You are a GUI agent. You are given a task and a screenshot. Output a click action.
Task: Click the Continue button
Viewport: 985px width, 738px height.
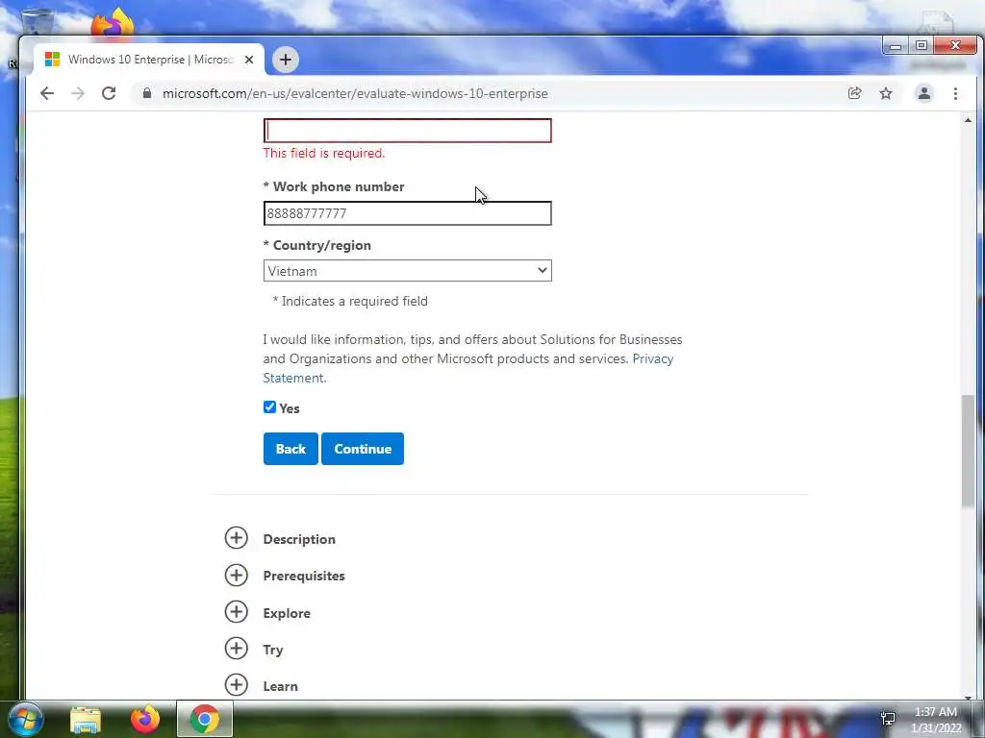(x=363, y=449)
